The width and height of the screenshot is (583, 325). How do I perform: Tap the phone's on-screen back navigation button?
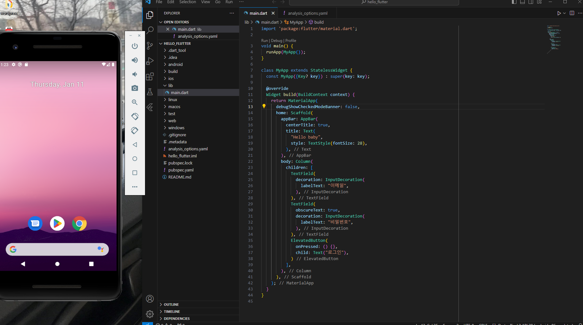23,264
